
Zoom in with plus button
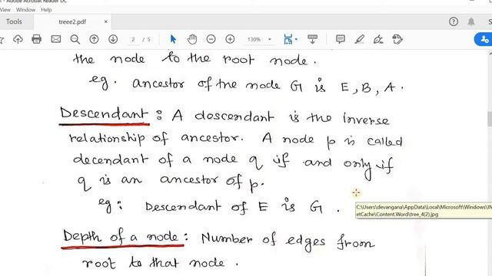coord(230,39)
